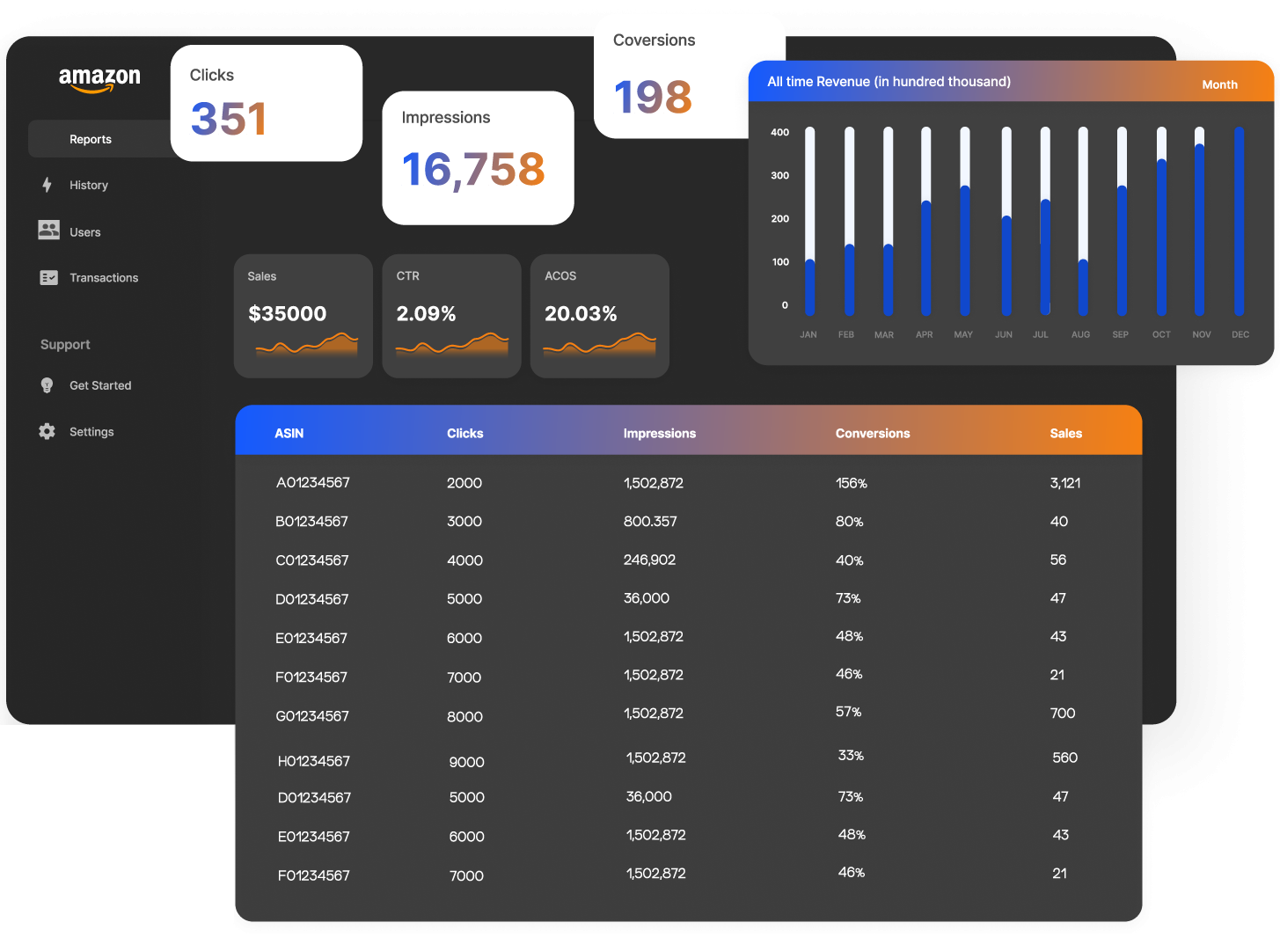Select the Impressions card showing 16,758

478,157
